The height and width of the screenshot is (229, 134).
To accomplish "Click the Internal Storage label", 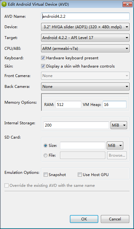I will [20, 123].
